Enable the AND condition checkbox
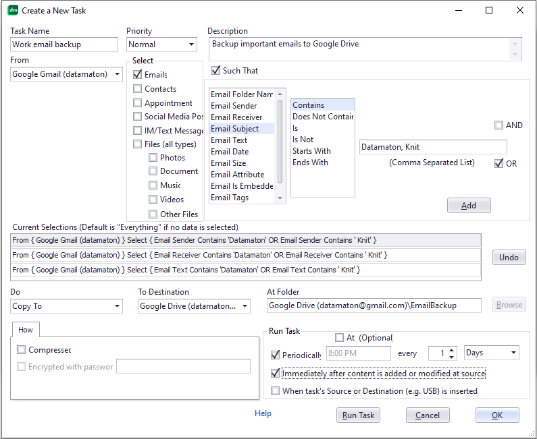The width and height of the screenshot is (537, 439). [x=498, y=125]
